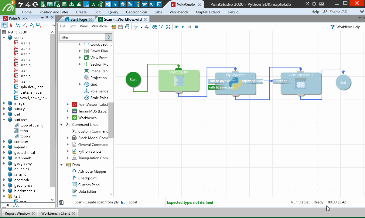Expand the Python Scripts node
The width and height of the screenshot is (365, 218).
pos(68,151)
